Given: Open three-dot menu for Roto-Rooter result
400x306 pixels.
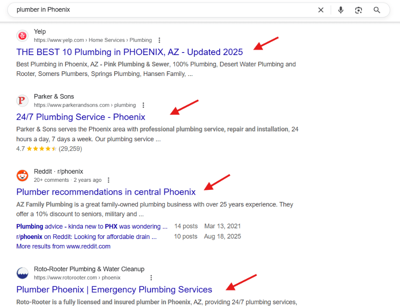Looking at the screenshot, I should pyautogui.click(x=151, y=278).
